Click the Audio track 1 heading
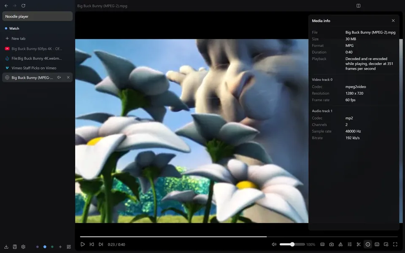The image size is (405, 253). (x=322, y=111)
